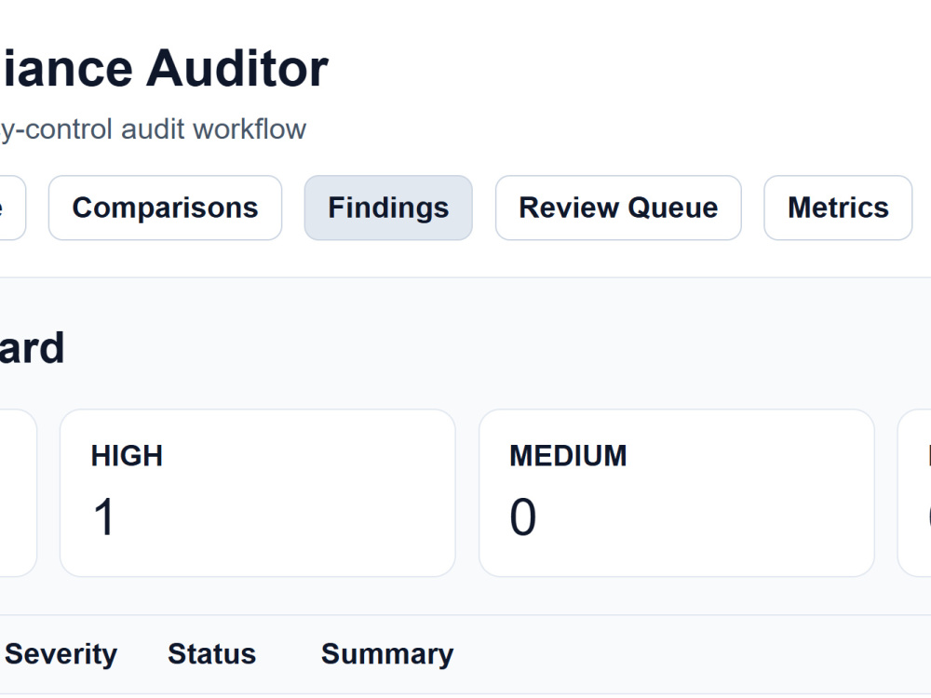Open the Comparisons tab
The image size is (931, 698).
pos(165,208)
